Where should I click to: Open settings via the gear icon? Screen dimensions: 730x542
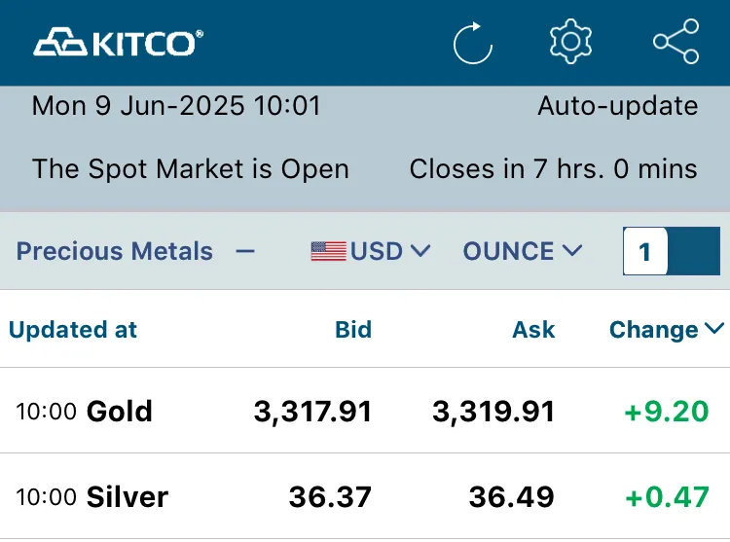pos(570,42)
